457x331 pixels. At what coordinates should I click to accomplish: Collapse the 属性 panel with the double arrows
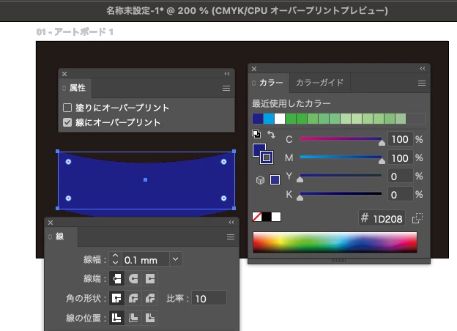pyautogui.click(x=227, y=74)
